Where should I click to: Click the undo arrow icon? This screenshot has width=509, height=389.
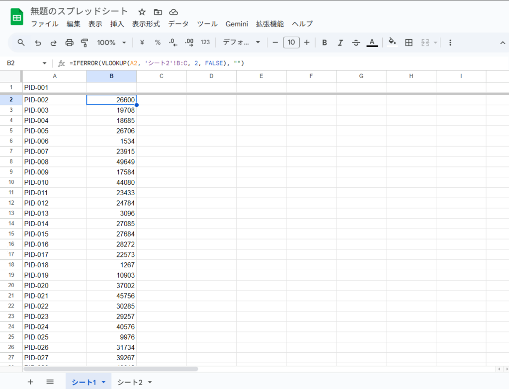click(x=38, y=43)
